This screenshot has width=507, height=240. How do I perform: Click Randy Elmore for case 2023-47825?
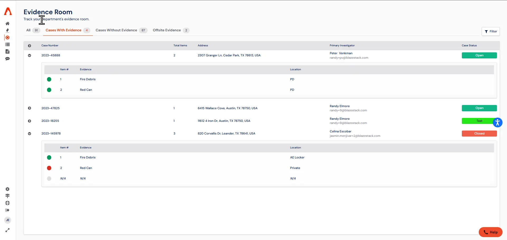[340, 106]
